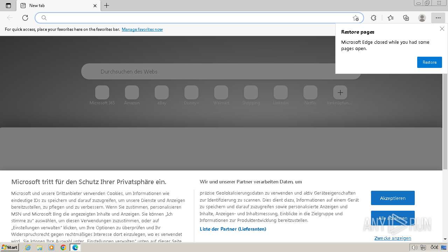The image size is (448, 252).
Task: Open the Microsoft 365 quick link
Action: 102,95
